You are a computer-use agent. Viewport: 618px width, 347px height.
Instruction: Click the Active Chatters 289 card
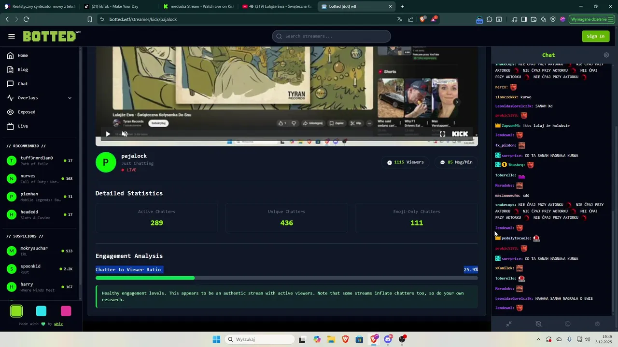pos(156,218)
